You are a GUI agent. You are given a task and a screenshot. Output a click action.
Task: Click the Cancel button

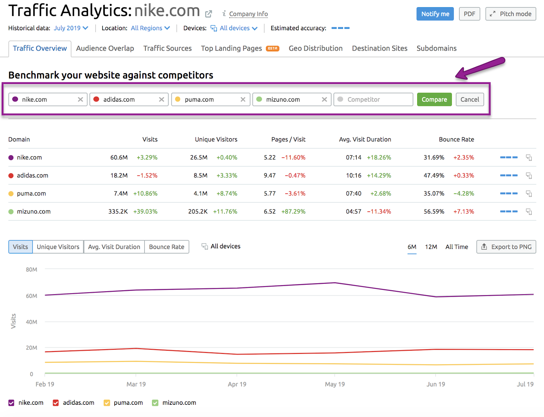tap(470, 100)
